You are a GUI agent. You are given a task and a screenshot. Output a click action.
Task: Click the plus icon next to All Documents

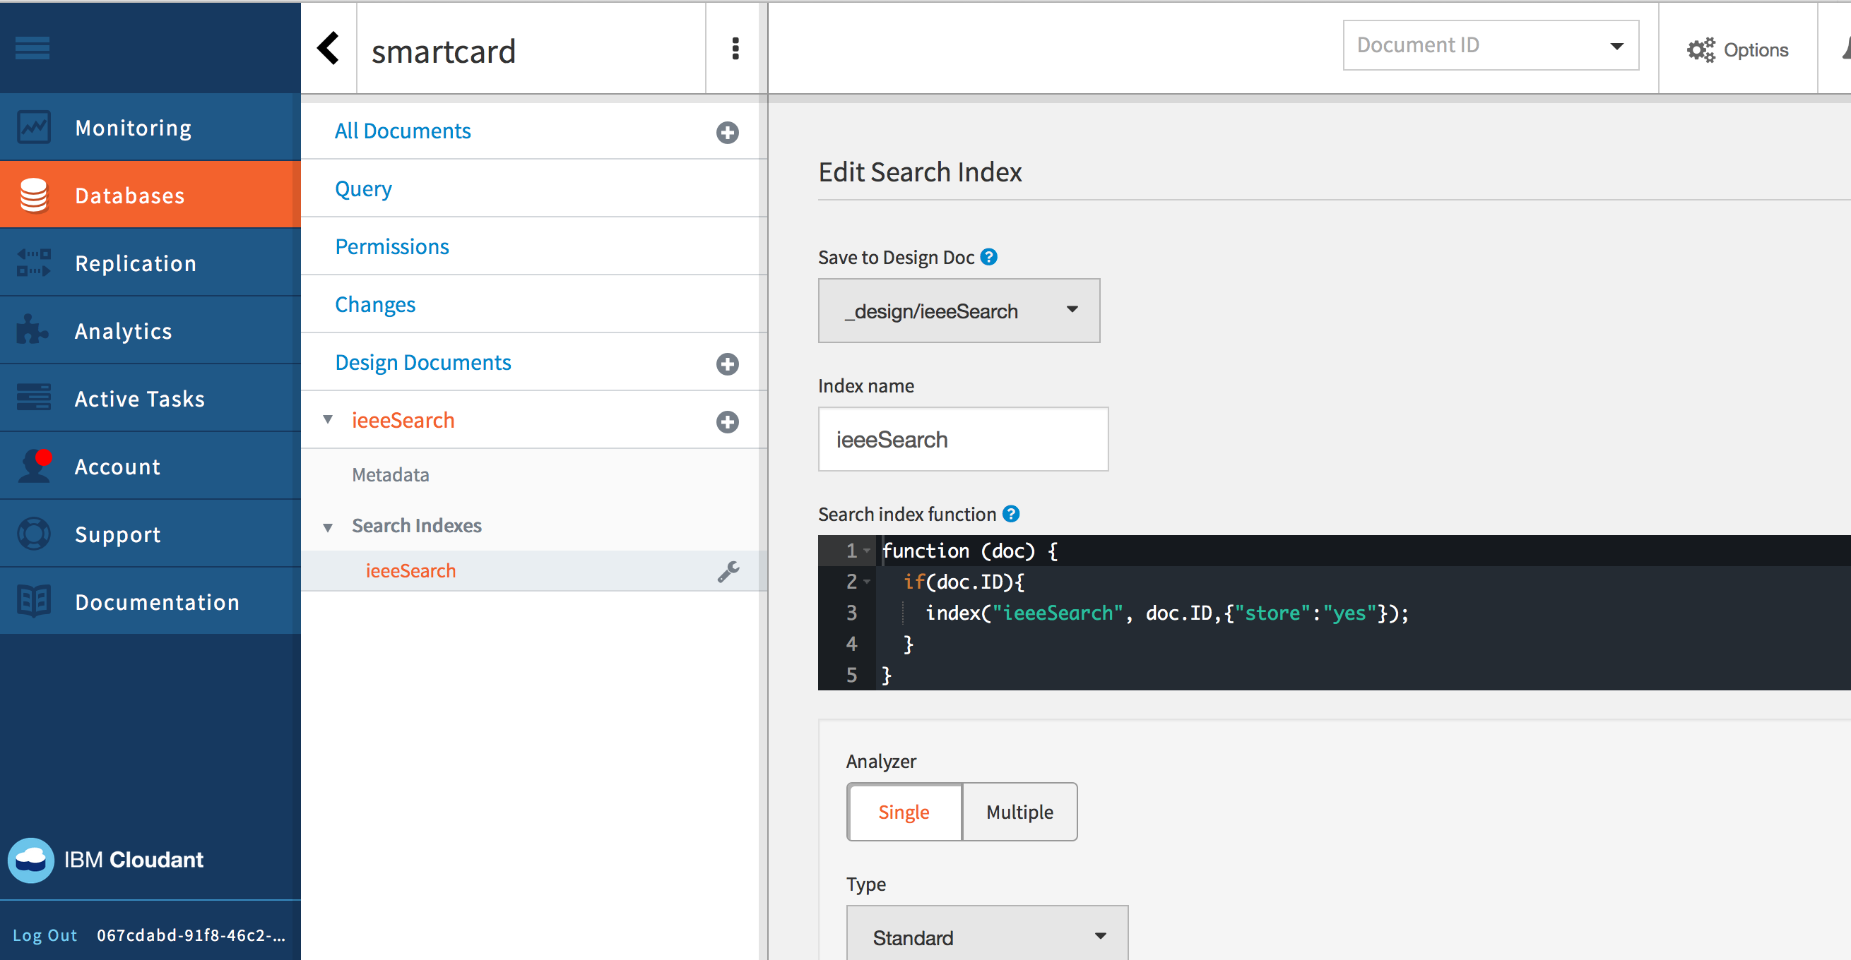point(727,133)
